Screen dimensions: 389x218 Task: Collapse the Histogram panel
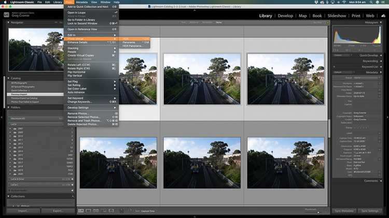[381, 23]
